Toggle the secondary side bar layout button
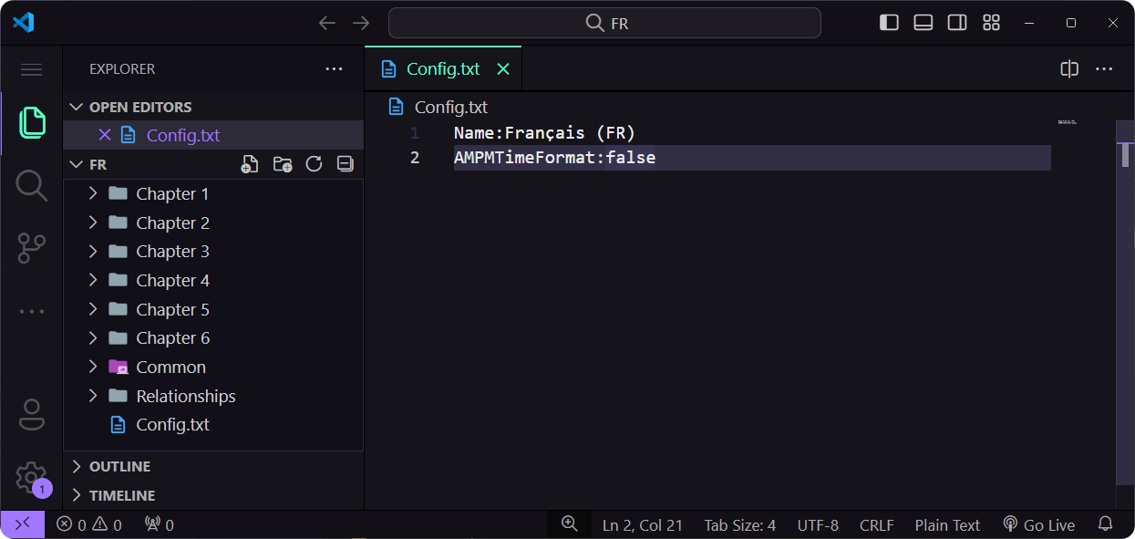 click(x=957, y=23)
